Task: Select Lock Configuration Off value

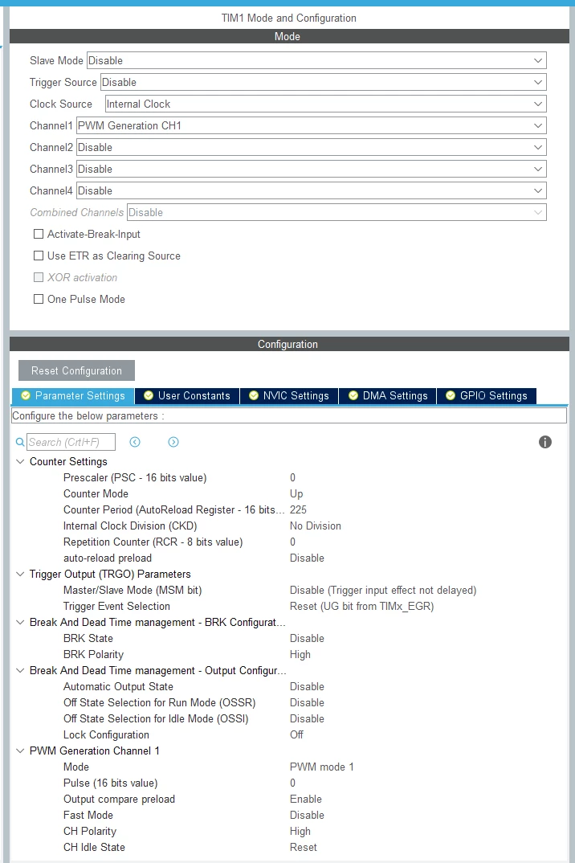Action: [296, 734]
